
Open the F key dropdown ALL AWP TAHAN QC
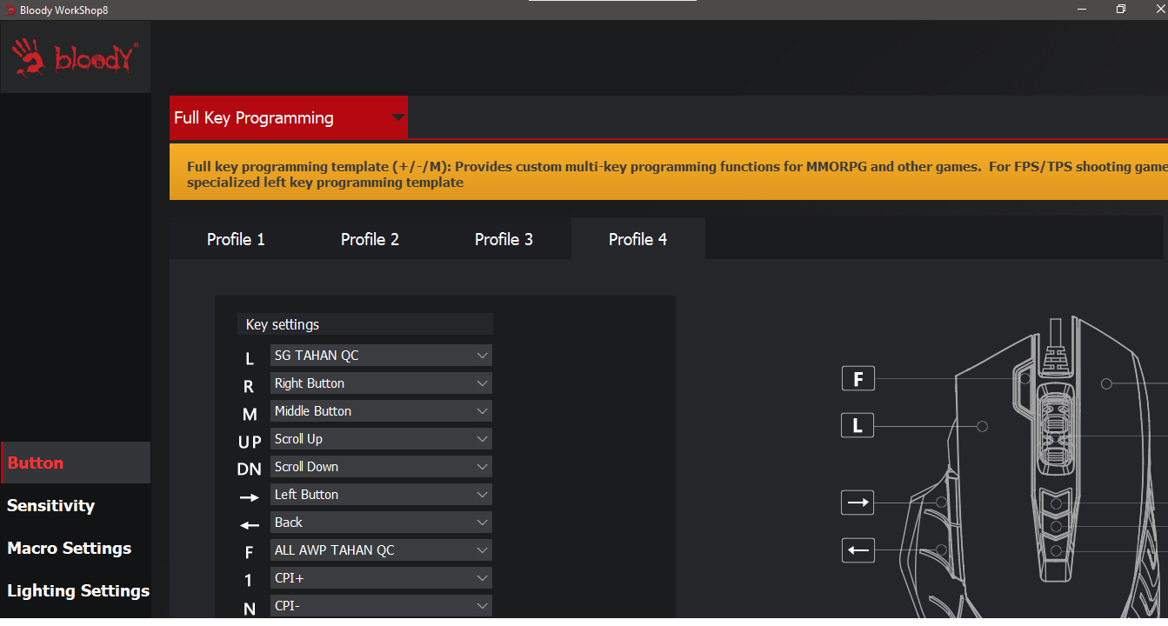[381, 550]
